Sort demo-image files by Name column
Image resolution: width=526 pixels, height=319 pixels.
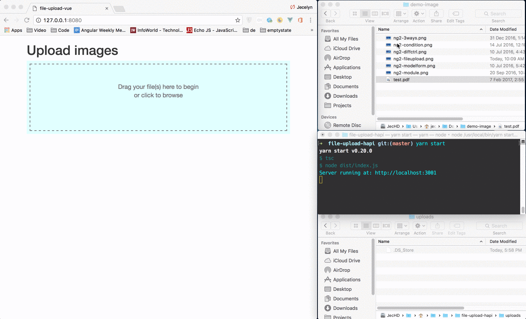pos(431,29)
